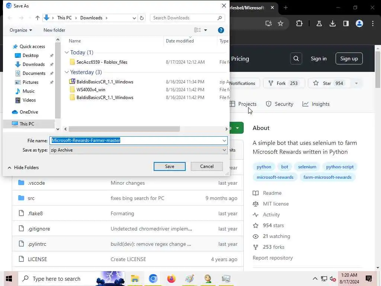Click the python topic tag

pyautogui.click(x=264, y=167)
